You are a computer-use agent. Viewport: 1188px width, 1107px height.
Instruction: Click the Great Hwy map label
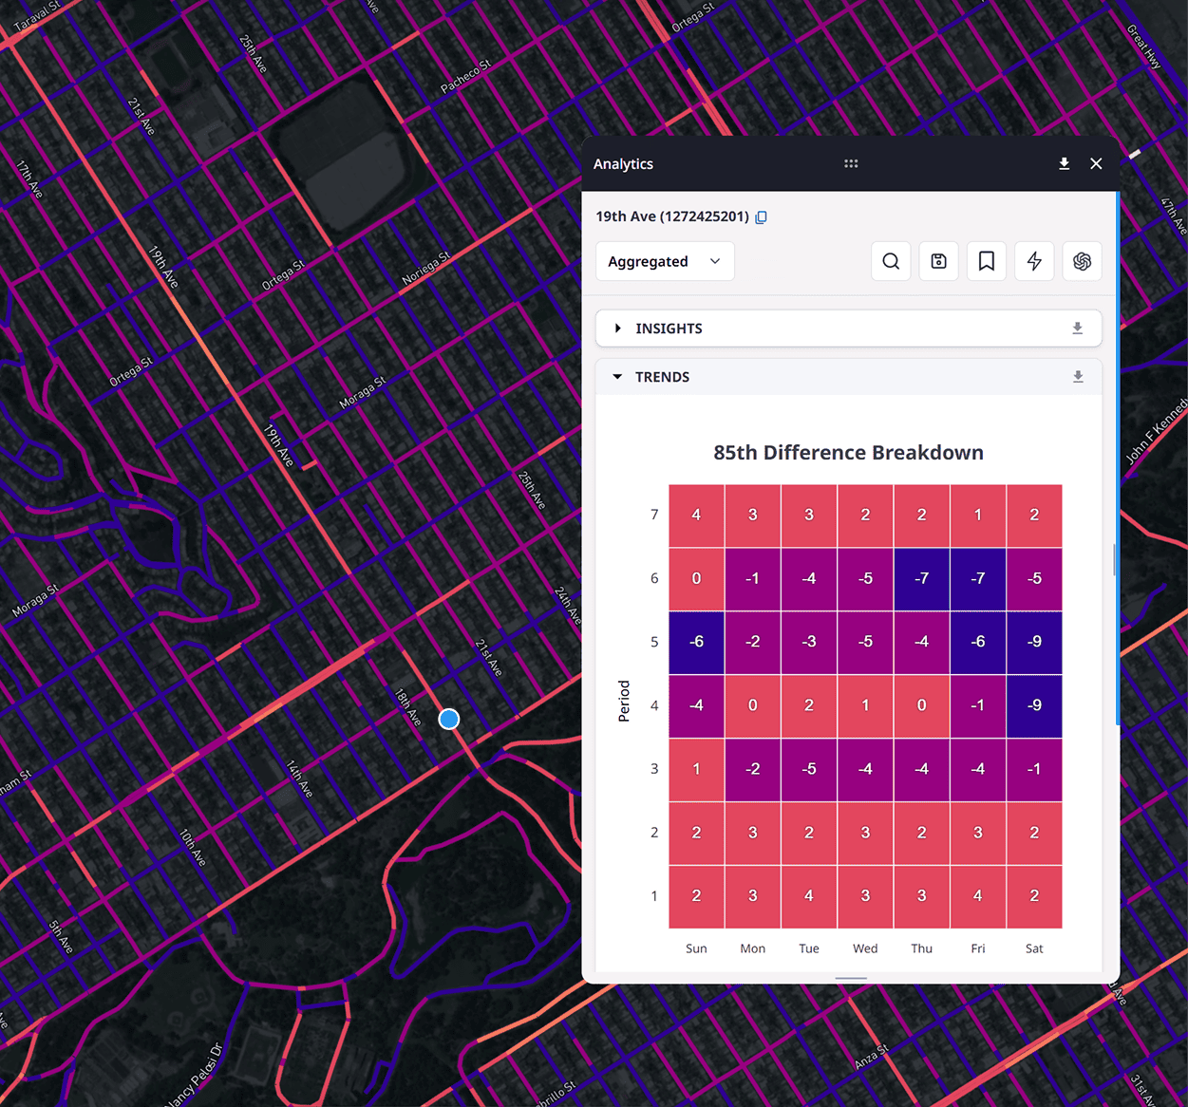pyautogui.click(x=1144, y=47)
